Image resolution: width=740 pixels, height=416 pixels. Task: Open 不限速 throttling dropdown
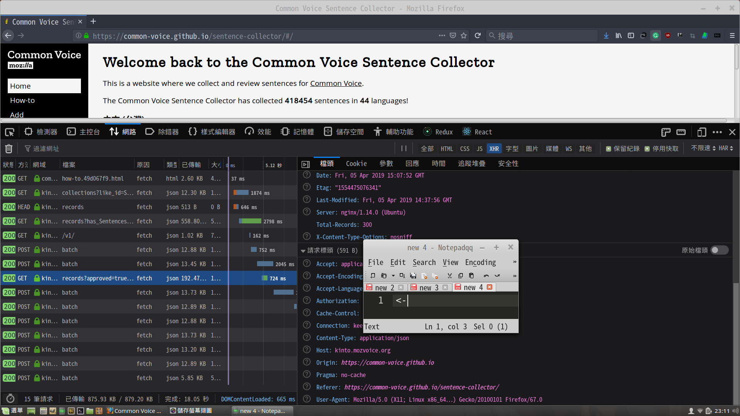(703, 148)
